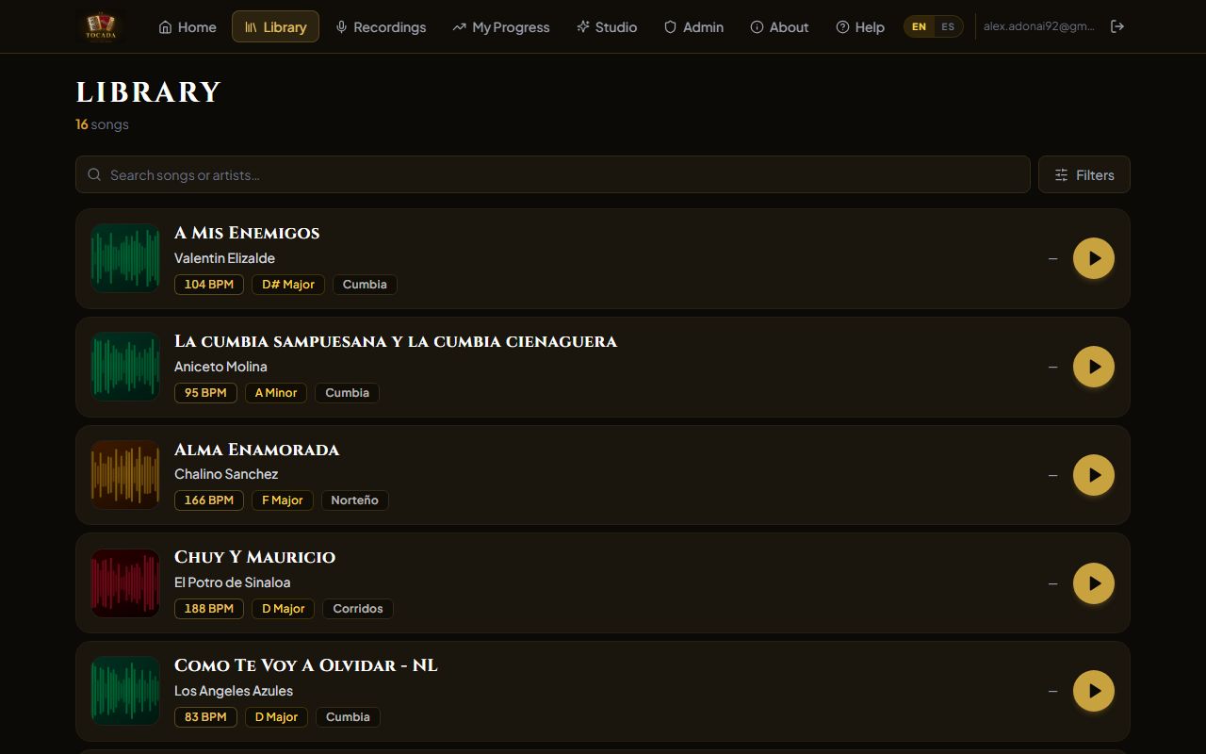The width and height of the screenshot is (1206, 754).
Task: Click the search magnifier icon
Action: point(94,174)
